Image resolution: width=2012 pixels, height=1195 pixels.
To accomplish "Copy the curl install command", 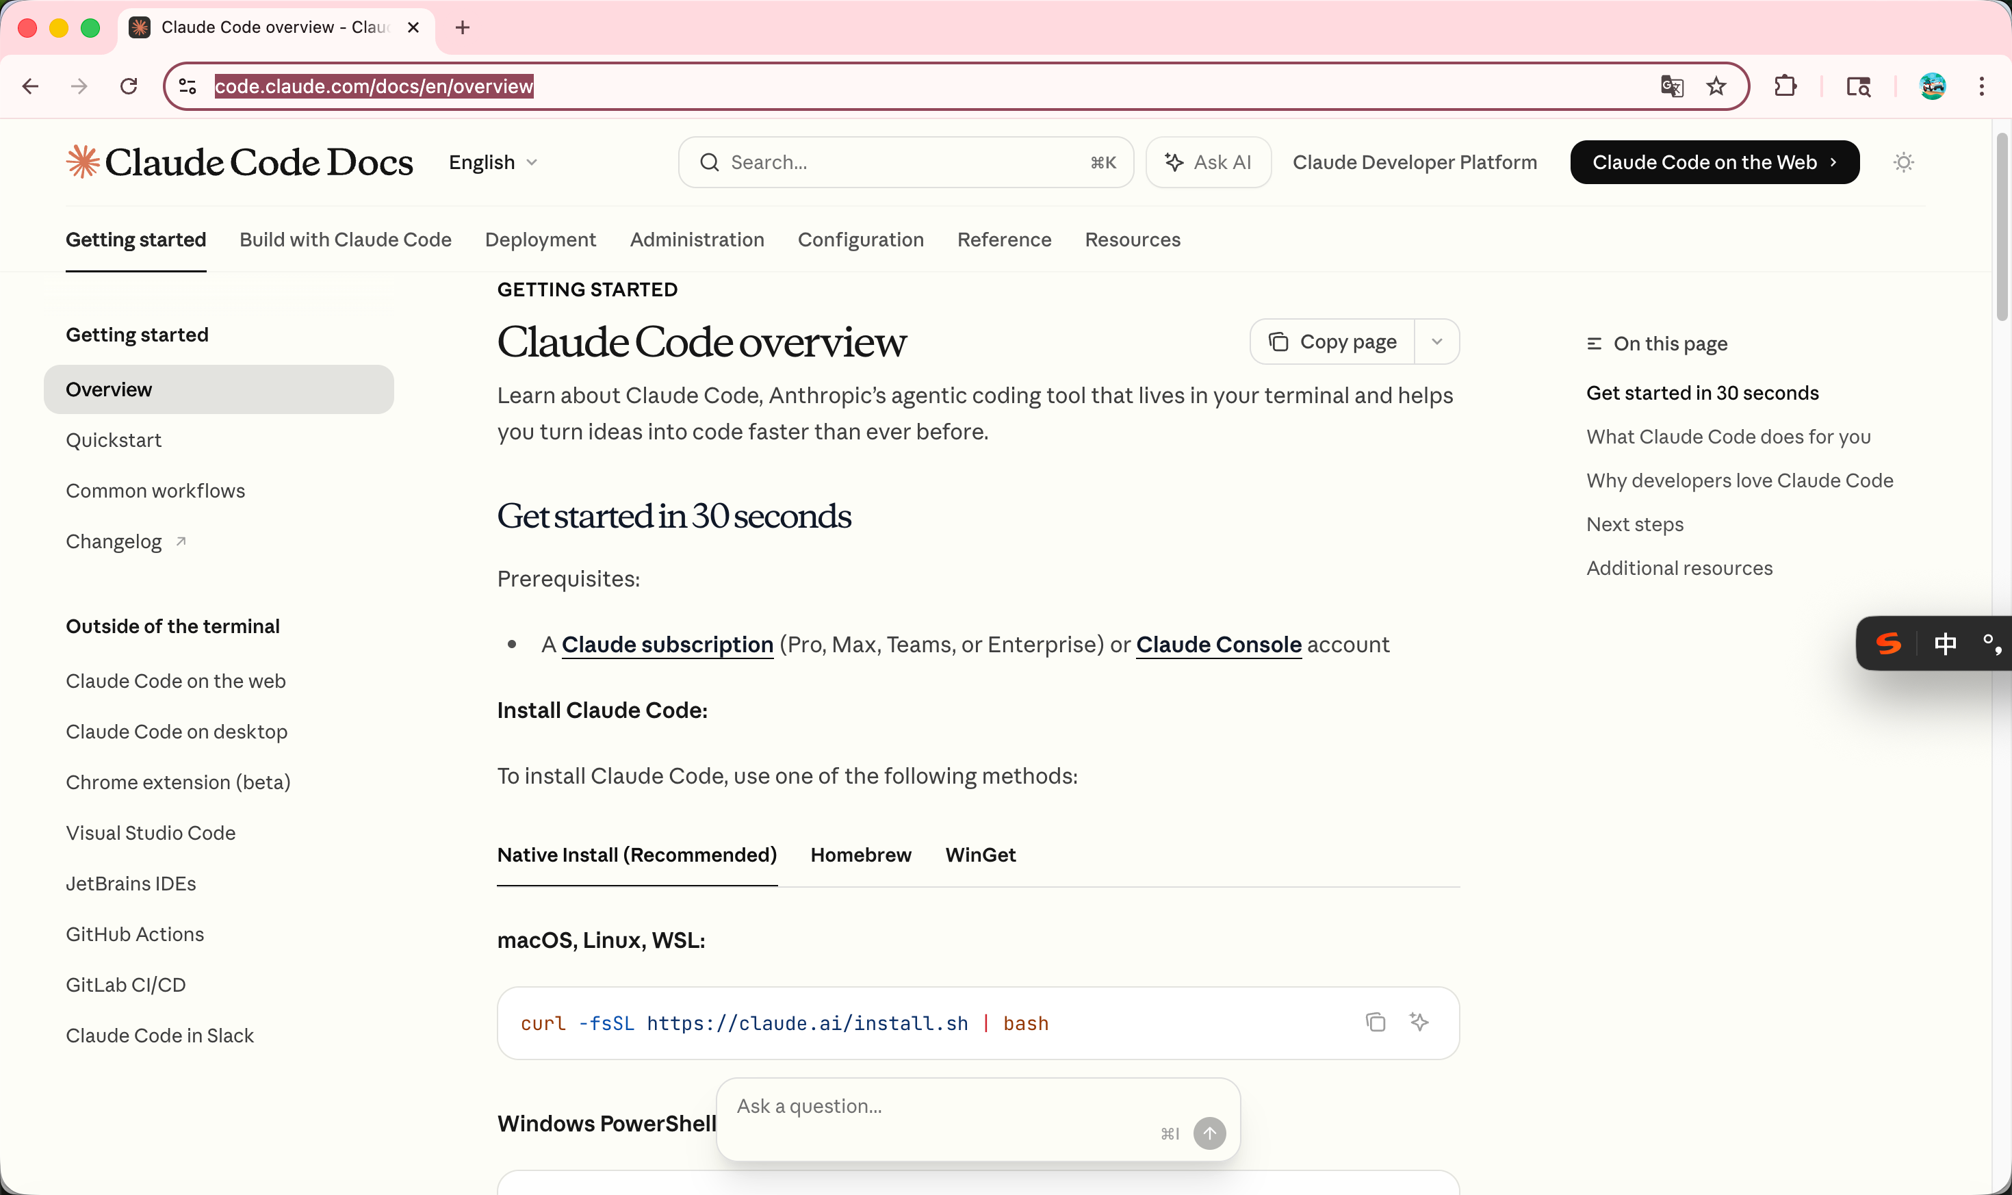I will pyautogui.click(x=1375, y=1022).
